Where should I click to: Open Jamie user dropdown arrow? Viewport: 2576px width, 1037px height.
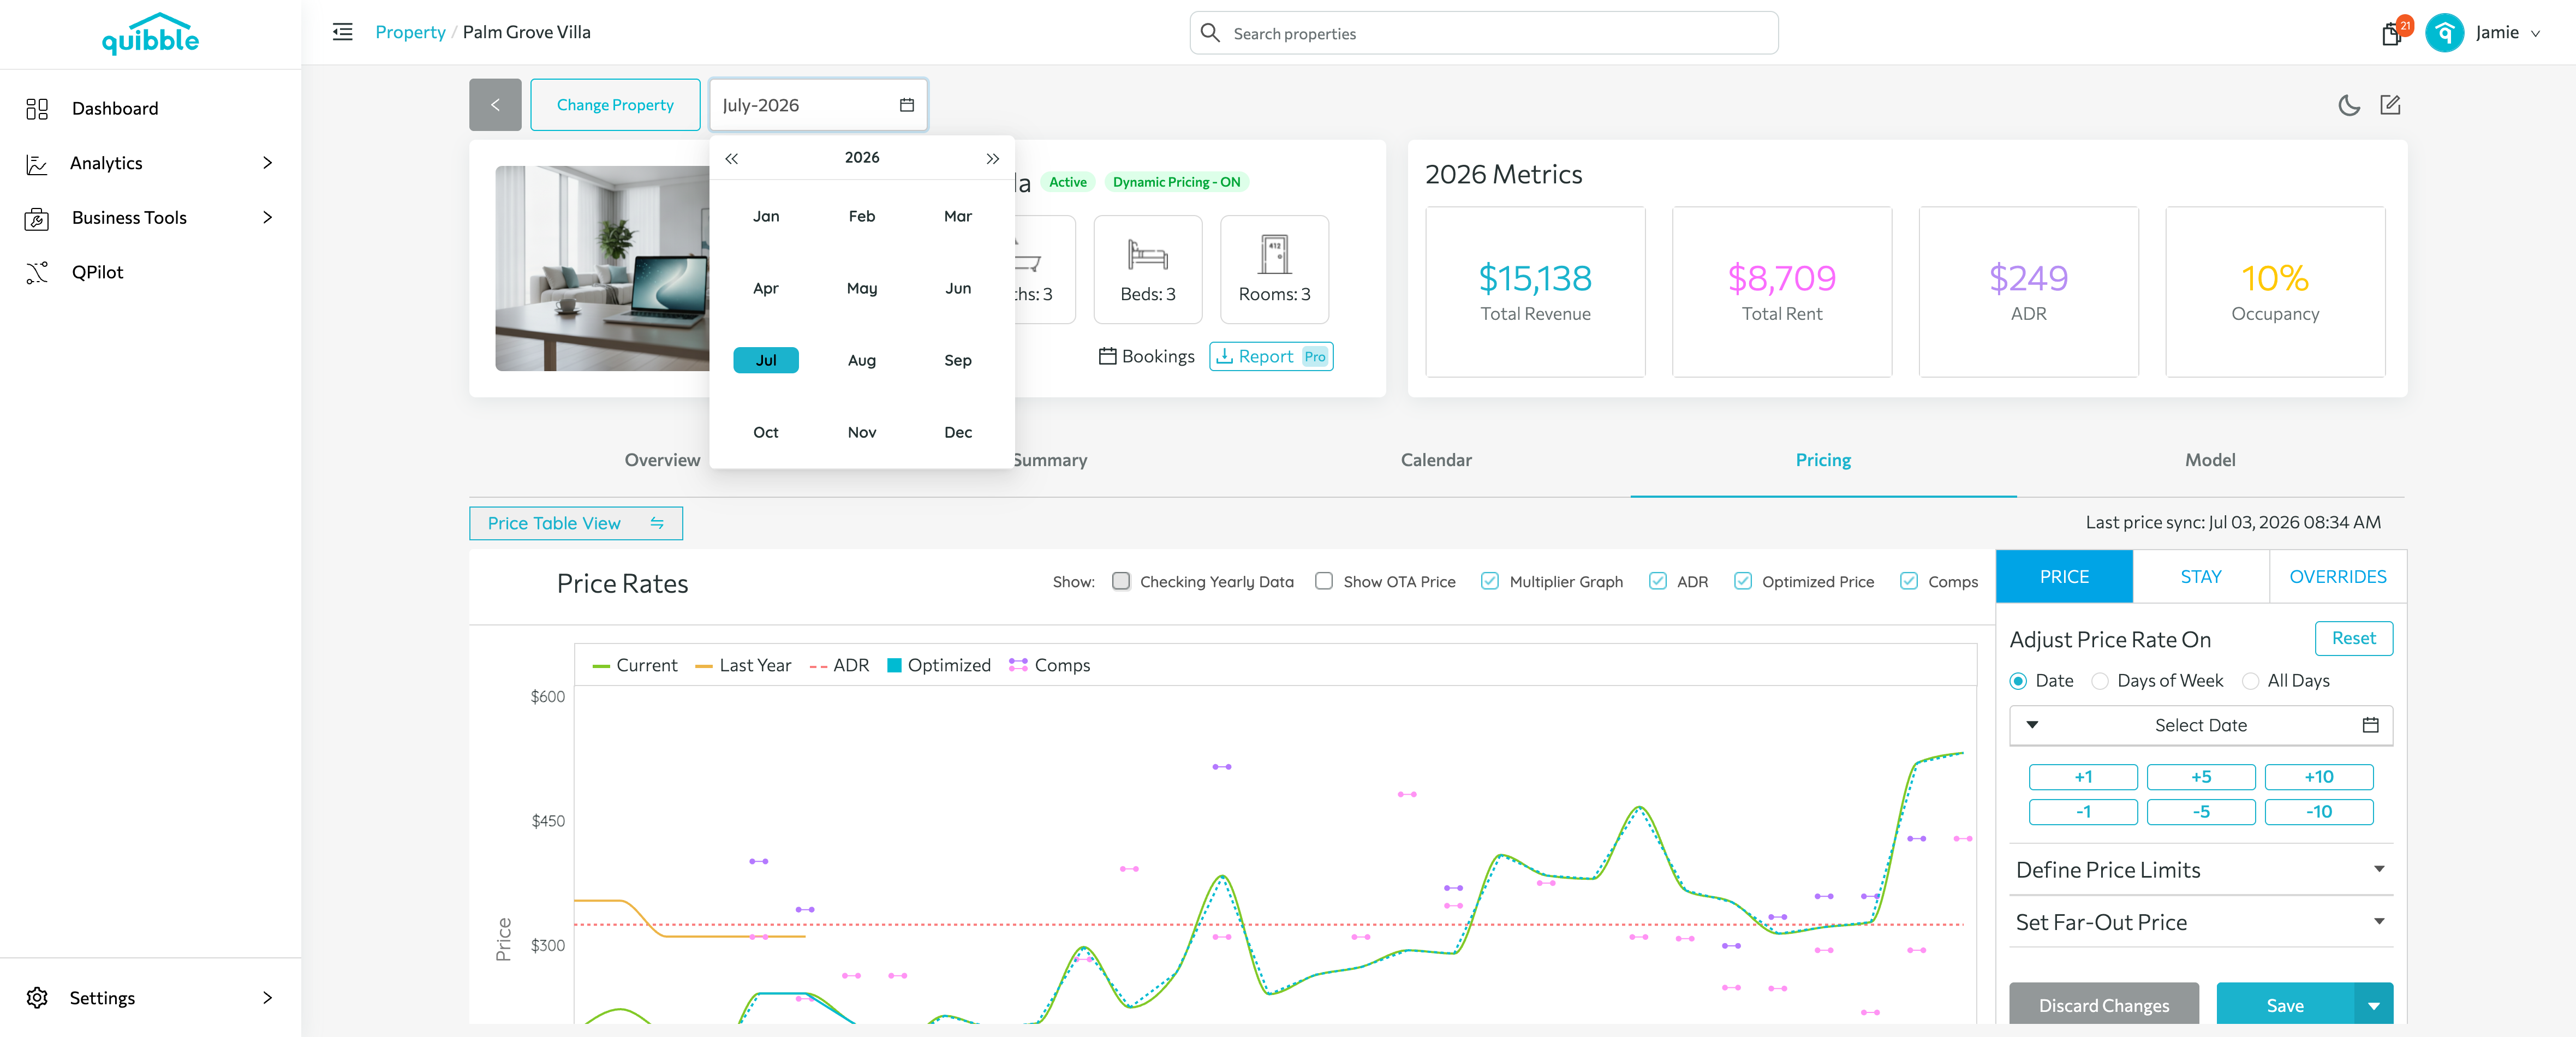coord(2535,34)
